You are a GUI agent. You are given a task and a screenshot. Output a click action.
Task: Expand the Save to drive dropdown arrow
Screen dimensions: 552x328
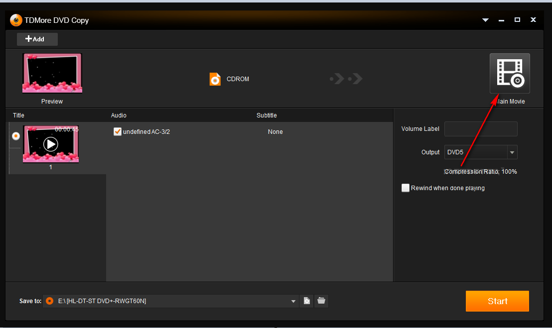[293, 301]
